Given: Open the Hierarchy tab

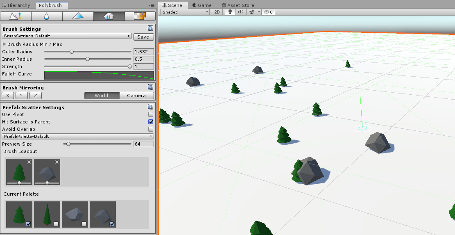Looking at the screenshot, I should pyautogui.click(x=16, y=5).
